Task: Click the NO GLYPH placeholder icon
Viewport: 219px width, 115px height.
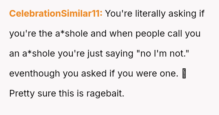Action: [x=184, y=73]
